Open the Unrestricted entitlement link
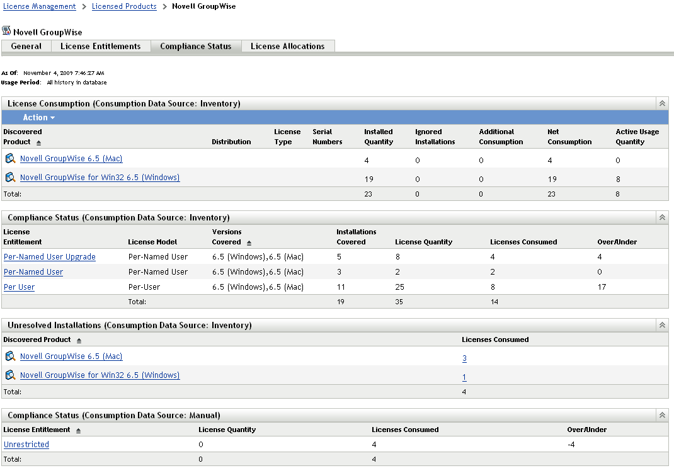This screenshot has height=473, width=674. point(26,445)
